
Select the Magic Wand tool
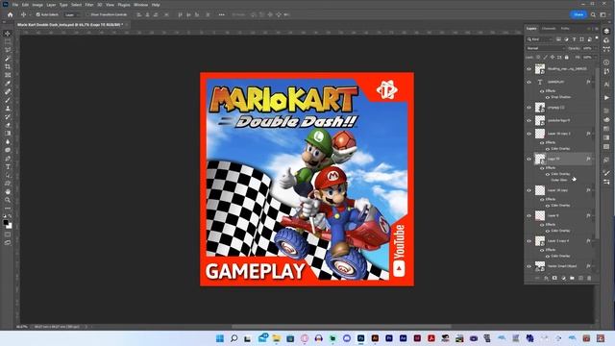[8, 58]
